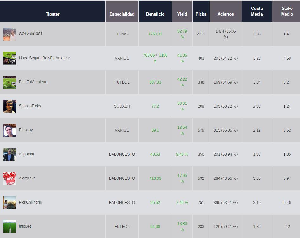This screenshot has height=238, width=300.
Task: Click benefit value 703,06 + 1156 €
Action: coord(155,58)
